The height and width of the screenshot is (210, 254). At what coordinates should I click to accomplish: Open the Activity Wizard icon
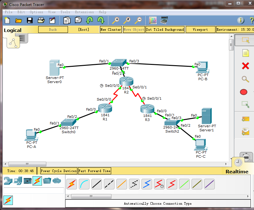[x=52, y=20]
